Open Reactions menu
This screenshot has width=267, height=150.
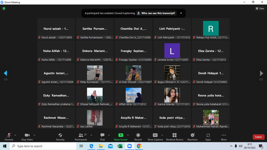[192, 137]
